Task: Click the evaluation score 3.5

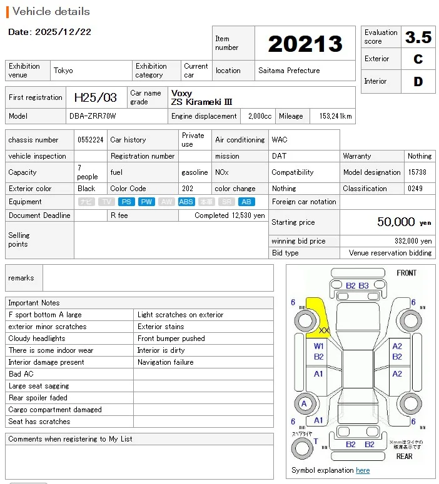Action: pos(418,37)
